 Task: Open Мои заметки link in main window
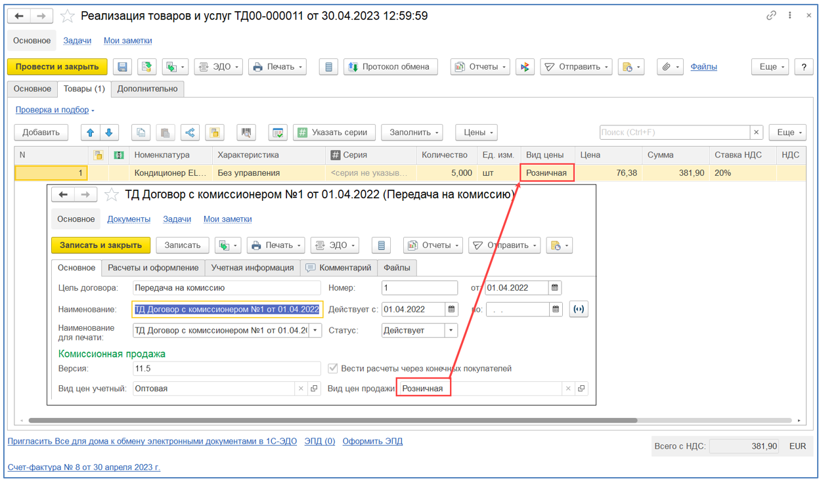[x=128, y=41]
